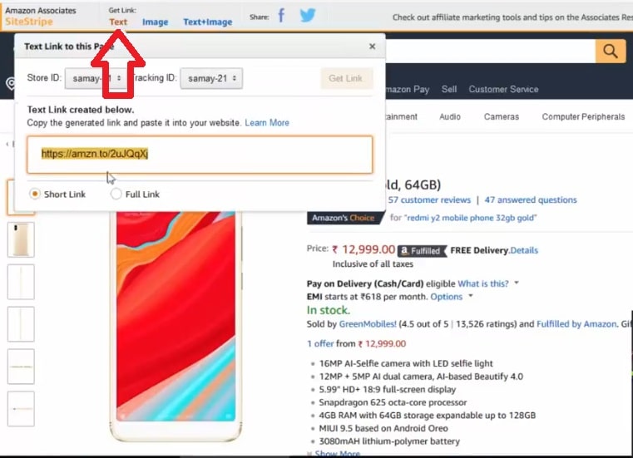
Task: Share via the Facebook icon
Action: tap(281, 16)
